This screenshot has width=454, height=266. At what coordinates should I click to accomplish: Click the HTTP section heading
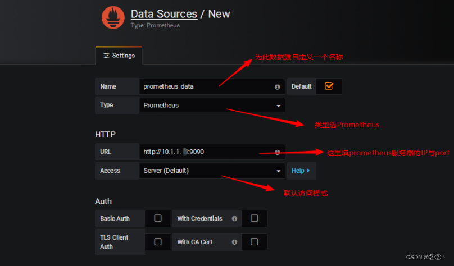pos(105,134)
